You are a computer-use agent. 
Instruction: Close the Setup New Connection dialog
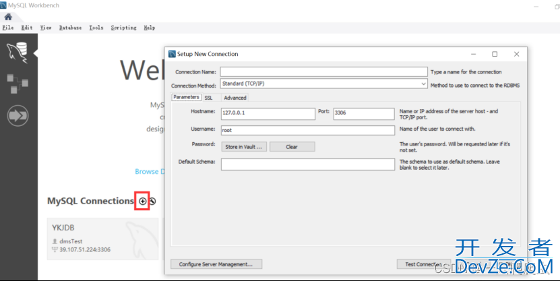click(x=516, y=54)
